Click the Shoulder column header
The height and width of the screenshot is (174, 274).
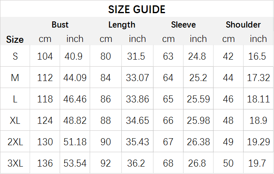tap(243, 25)
